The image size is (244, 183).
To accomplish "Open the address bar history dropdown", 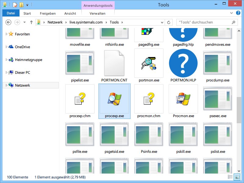I will click(x=162, y=22).
